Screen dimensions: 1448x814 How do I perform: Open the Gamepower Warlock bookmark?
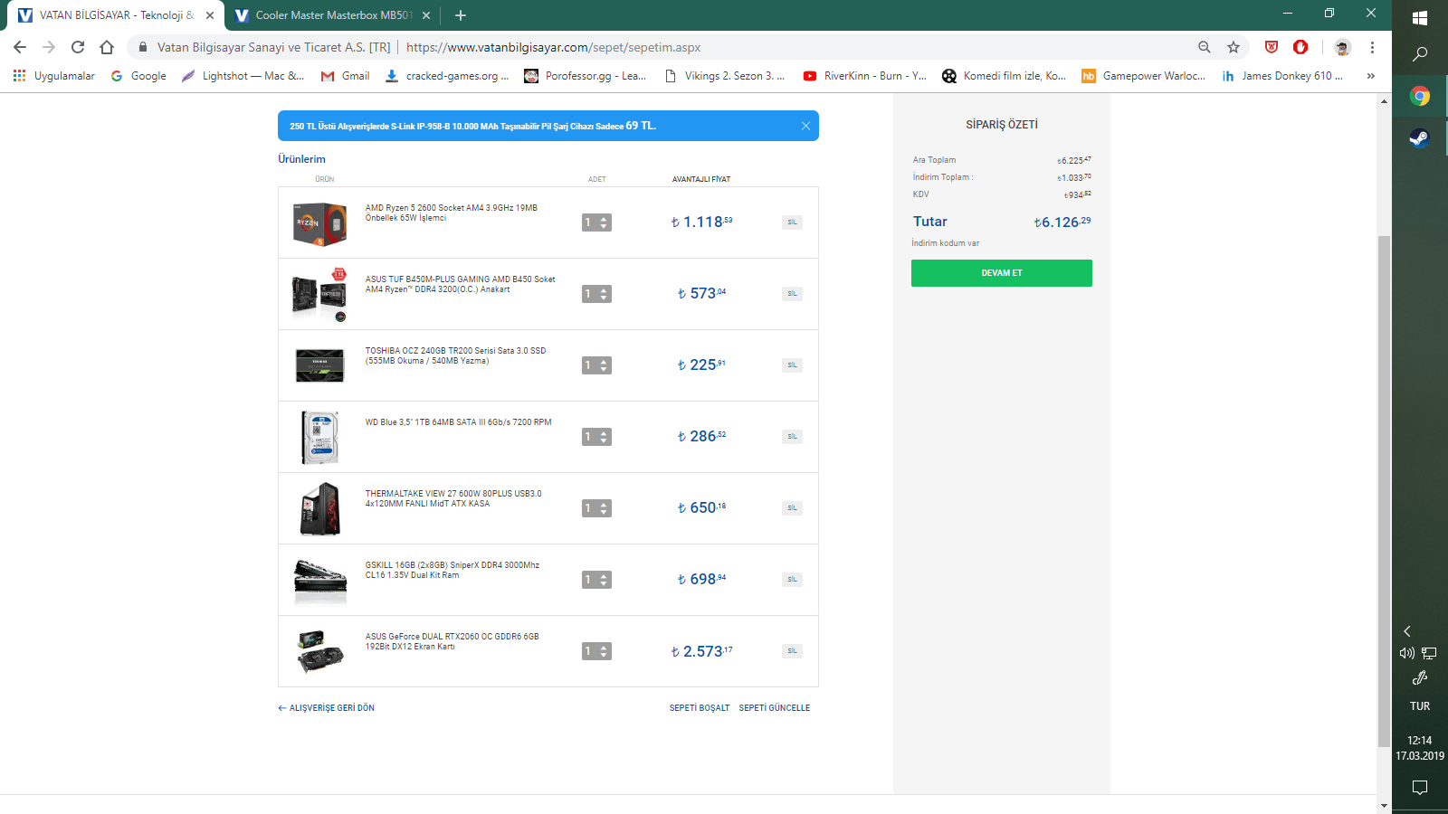(x=1143, y=76)
